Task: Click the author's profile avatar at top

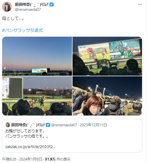Action: [7, 7]
